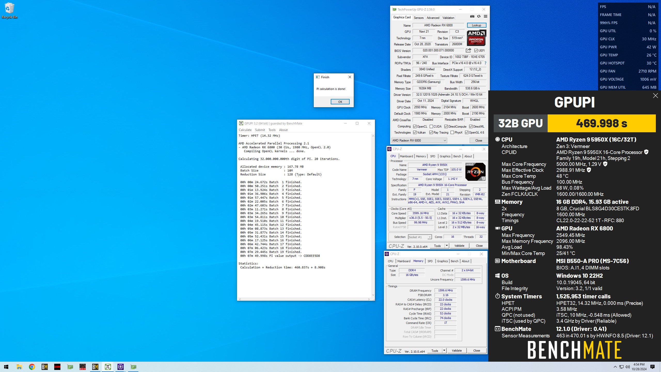Click GPU-Z title bar app icon
The width and height of the screenshot is (661, 372).
tap(394, 9)
